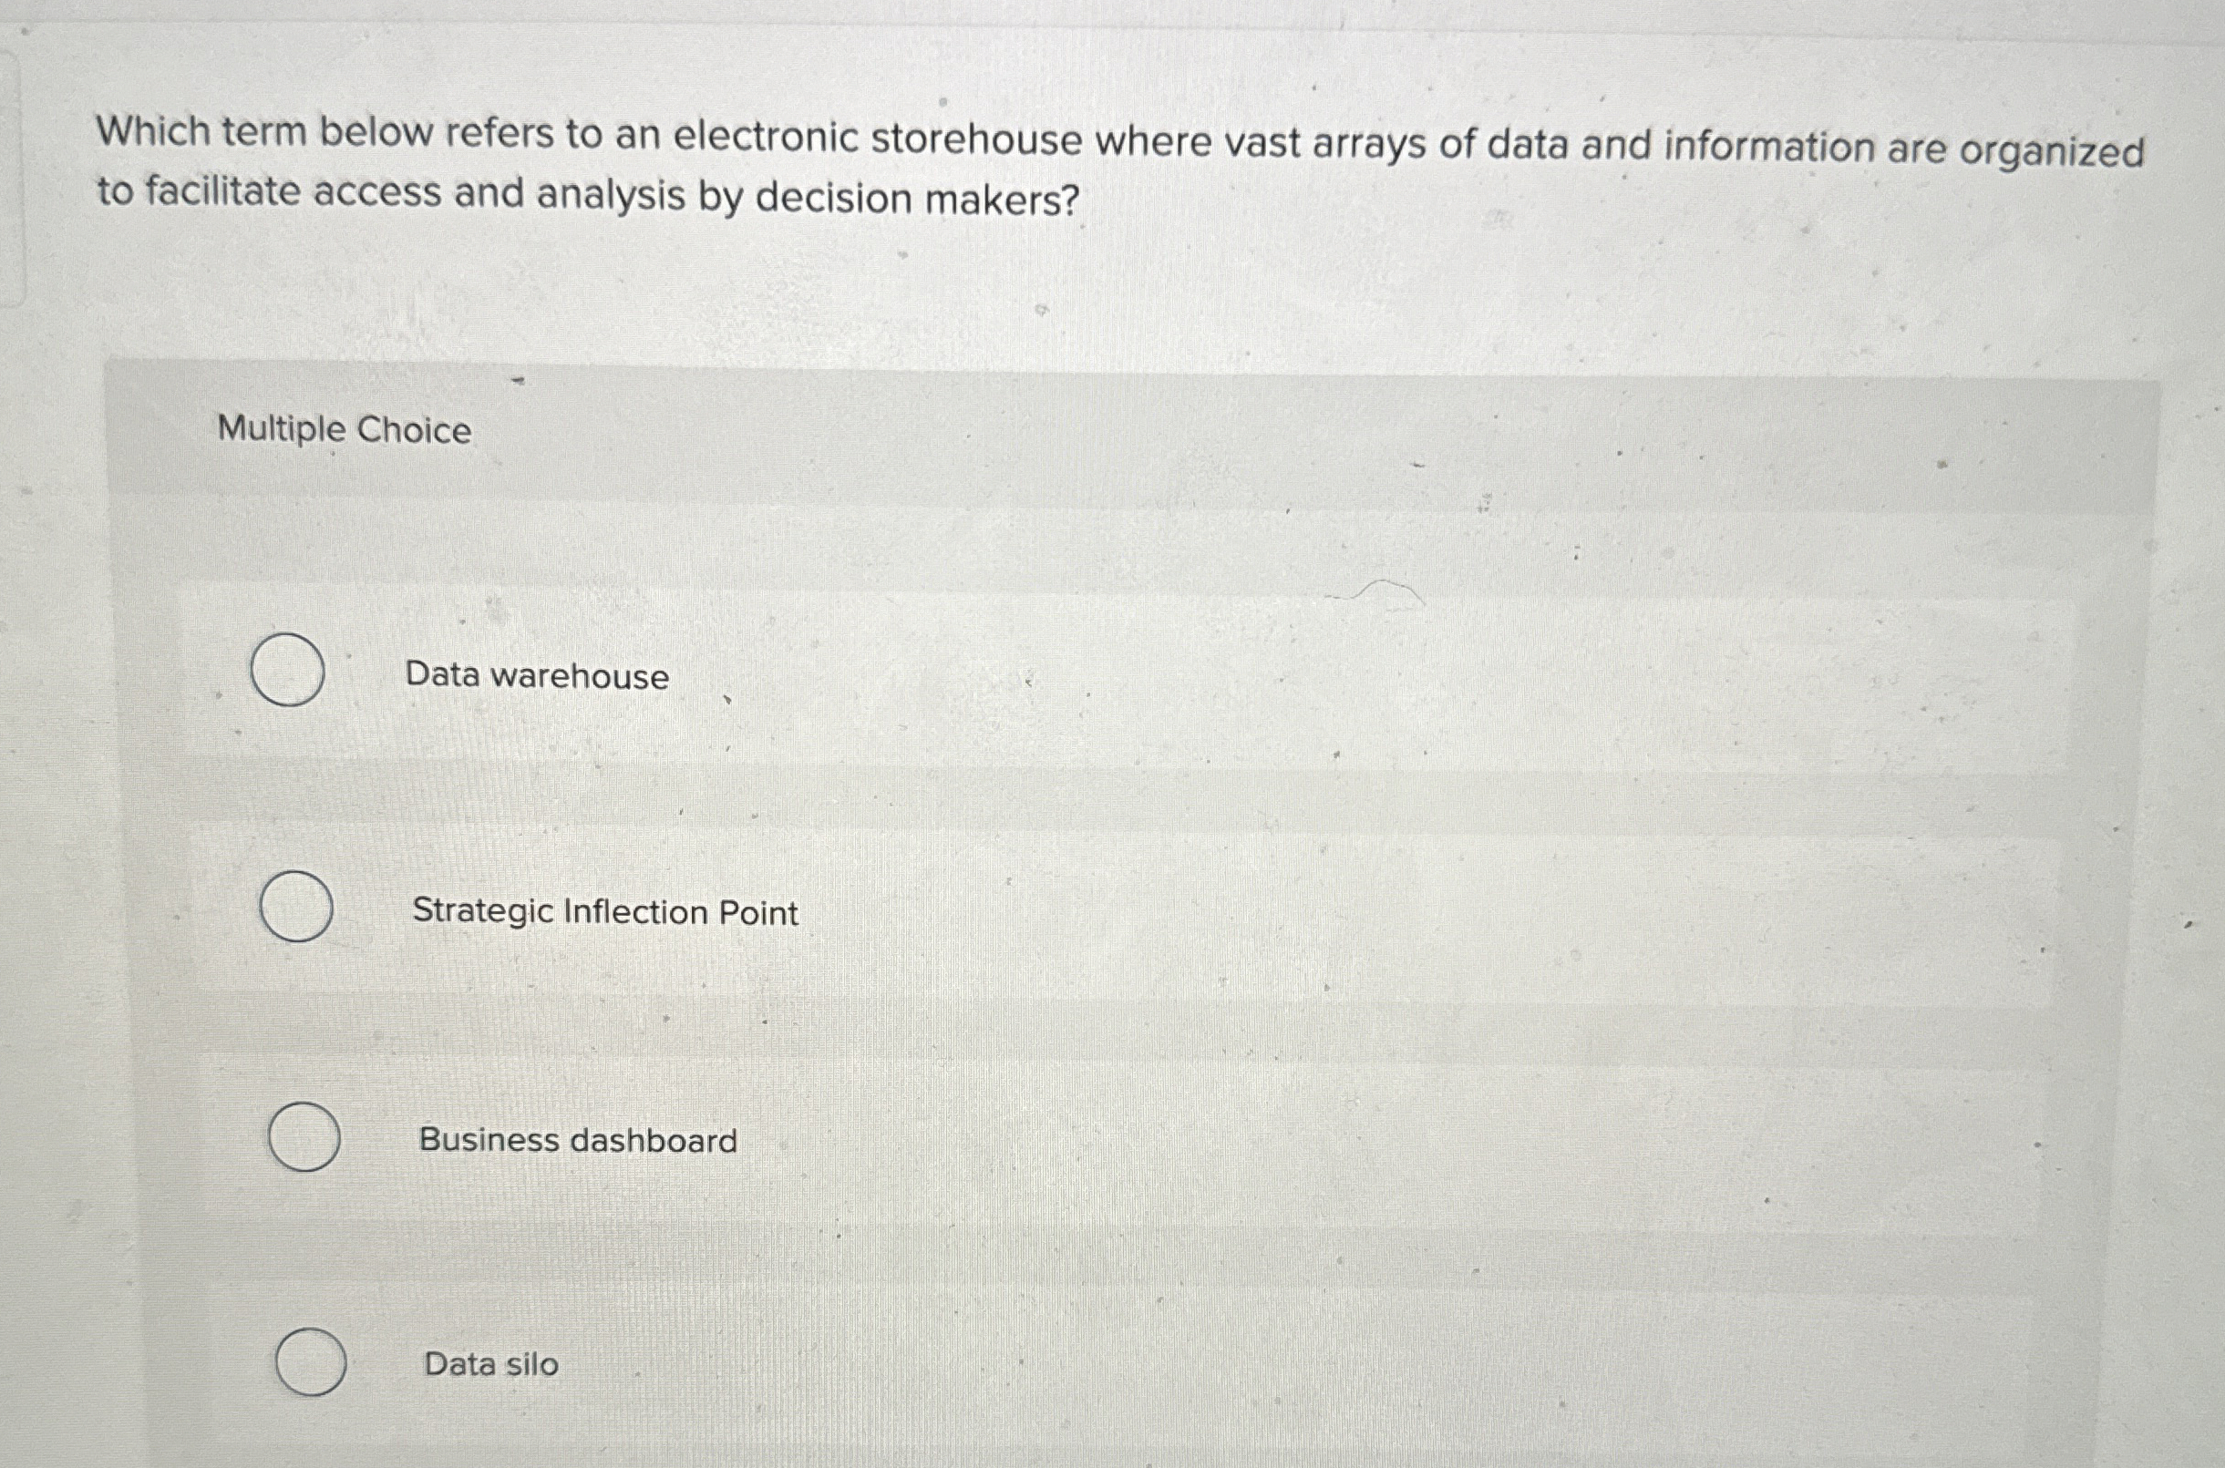Click the Strategic Inflection Point answer text

click(605, 913)
